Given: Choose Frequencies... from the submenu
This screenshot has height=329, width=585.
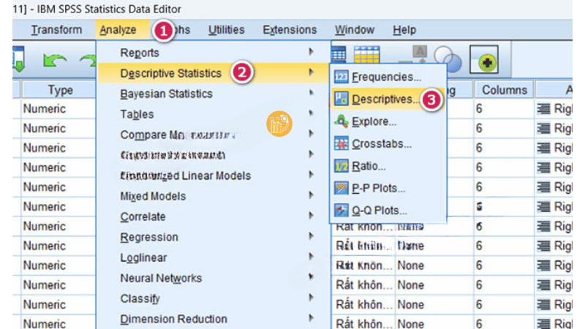Looking at the screenshot, I should [x=388, y=77].
